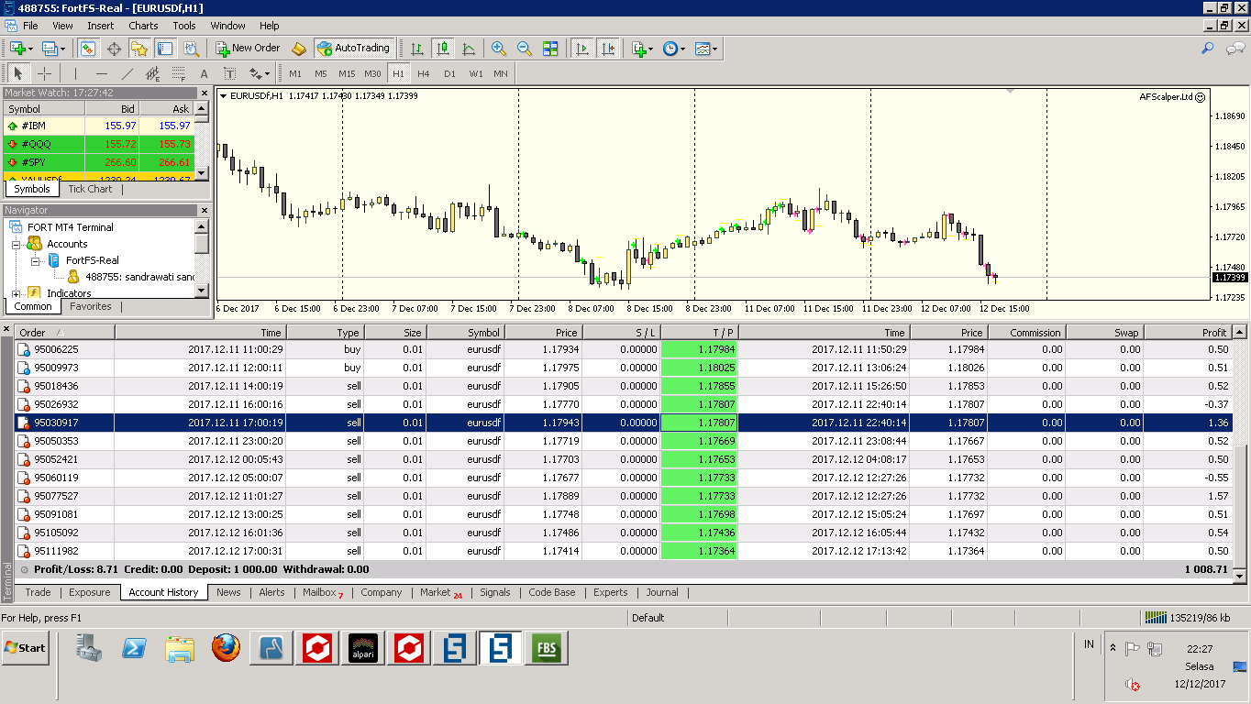Open Firefox from the taskbar
Viewport: 1251px width, 704px height.
[226, 648]
